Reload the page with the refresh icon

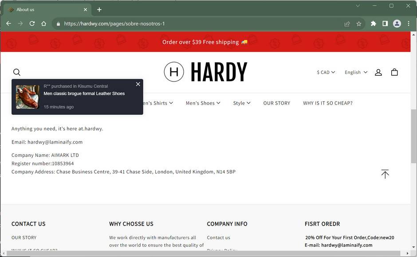coord(31,23)
